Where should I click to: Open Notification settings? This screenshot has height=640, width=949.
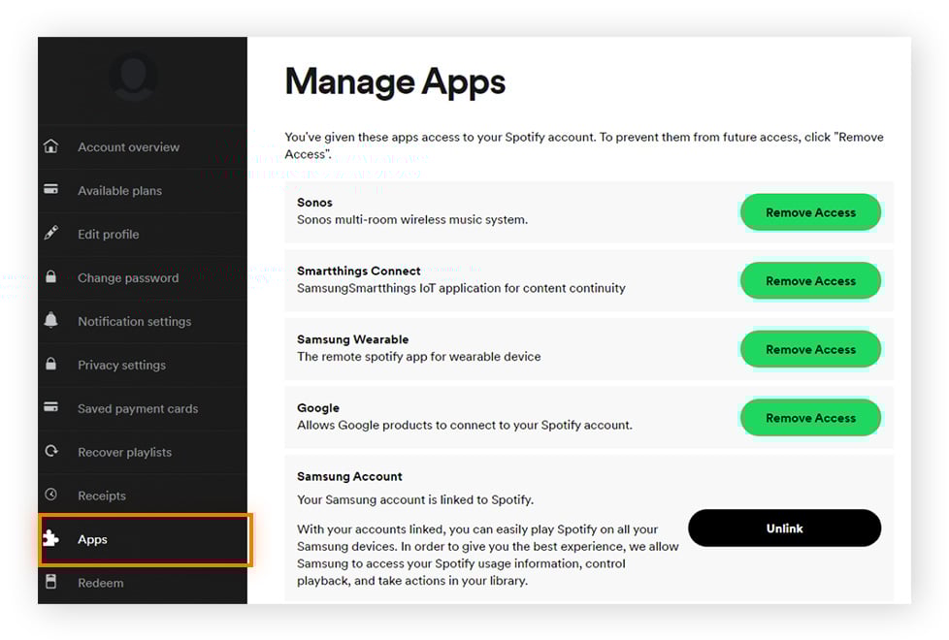[x=134, y=321]
